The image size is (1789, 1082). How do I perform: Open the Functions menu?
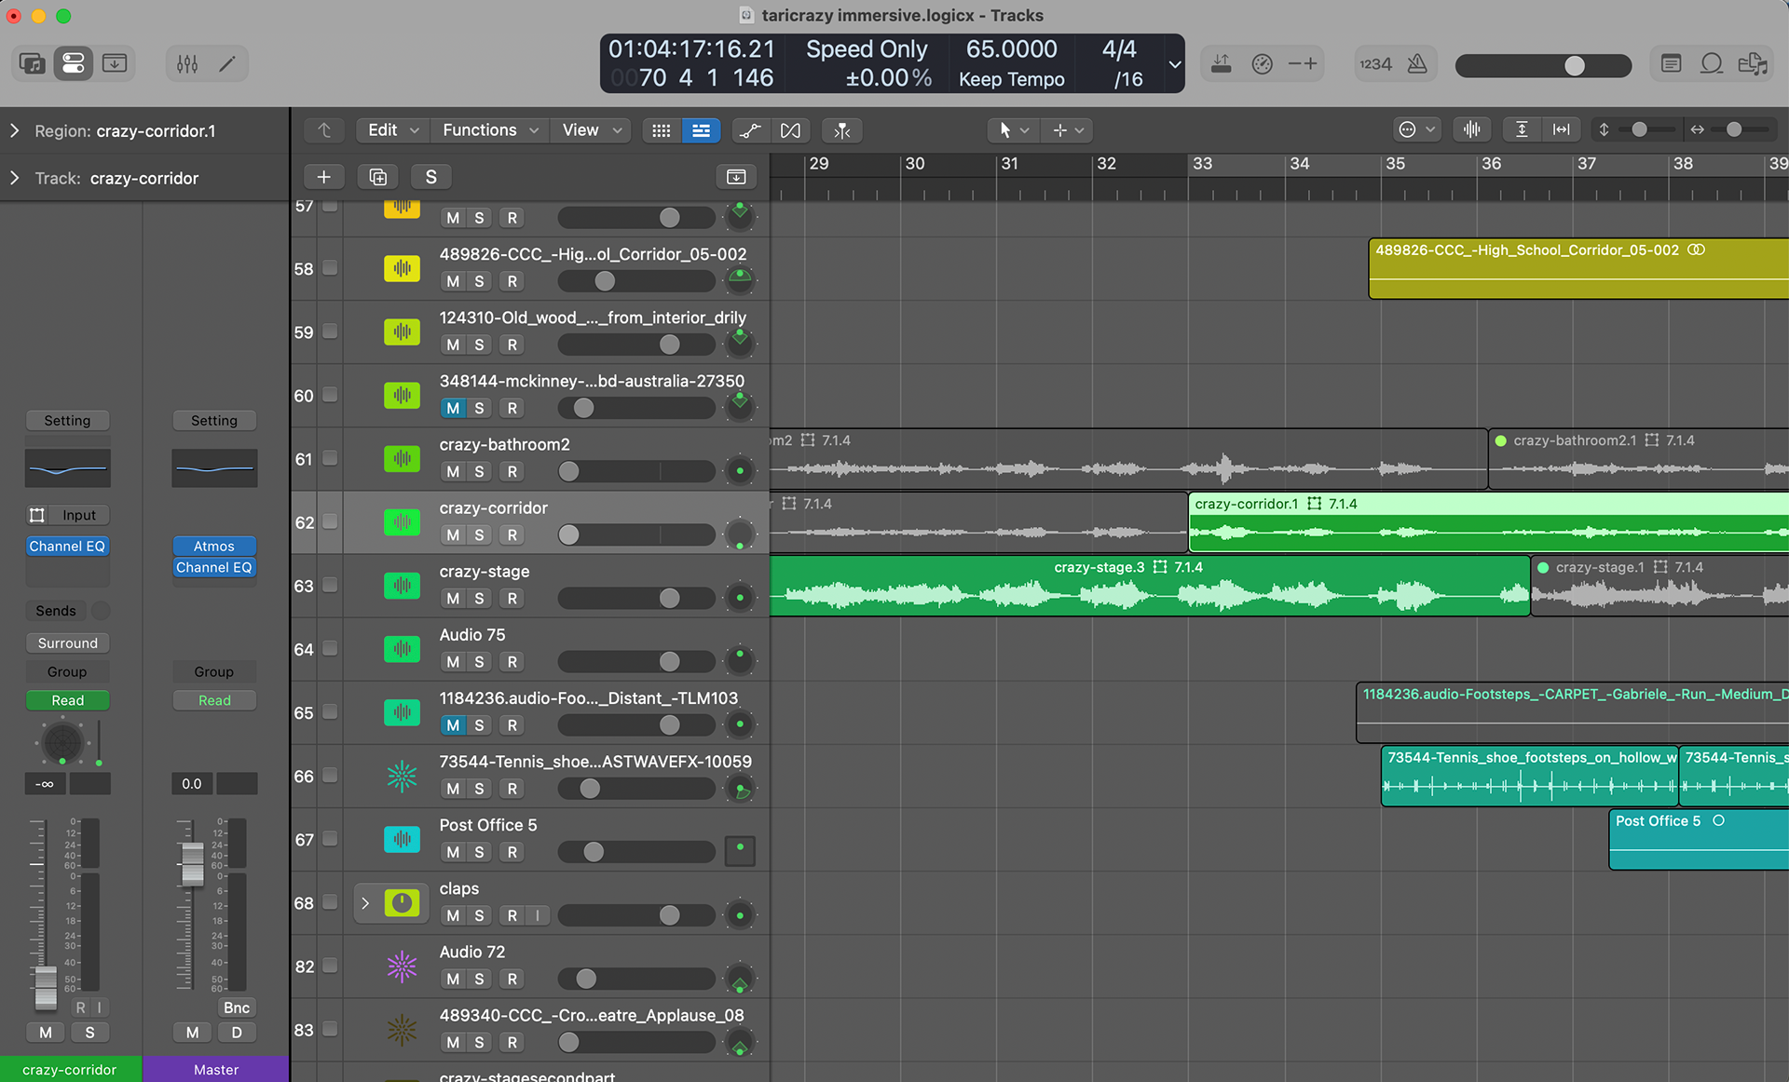490,130
